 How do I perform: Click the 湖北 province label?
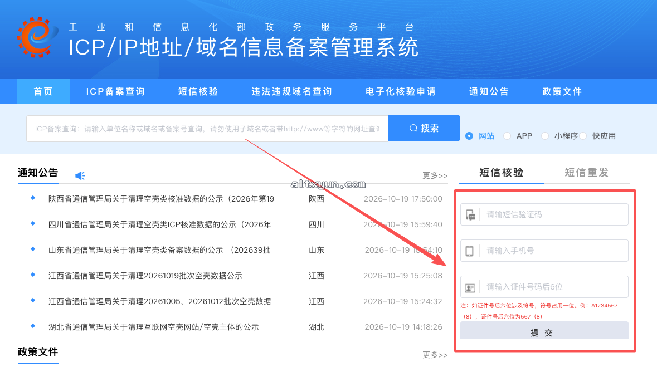point(317,327)
